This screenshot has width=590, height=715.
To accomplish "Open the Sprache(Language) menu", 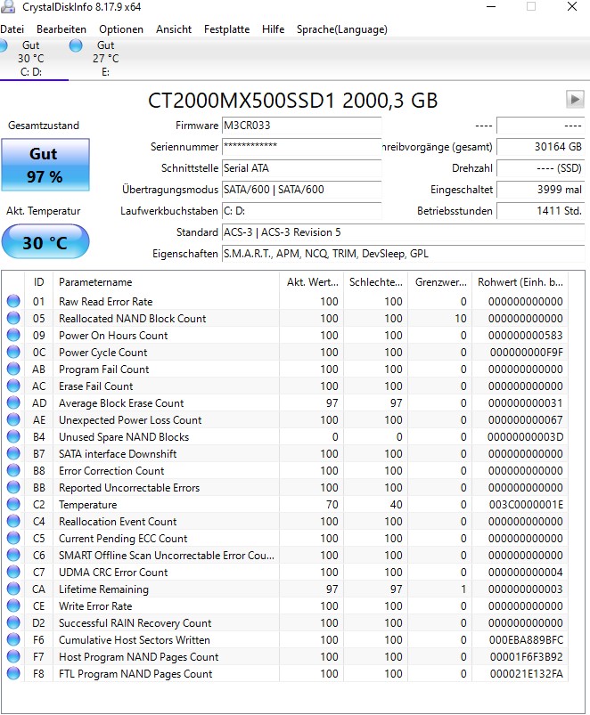I will point(341,29).
